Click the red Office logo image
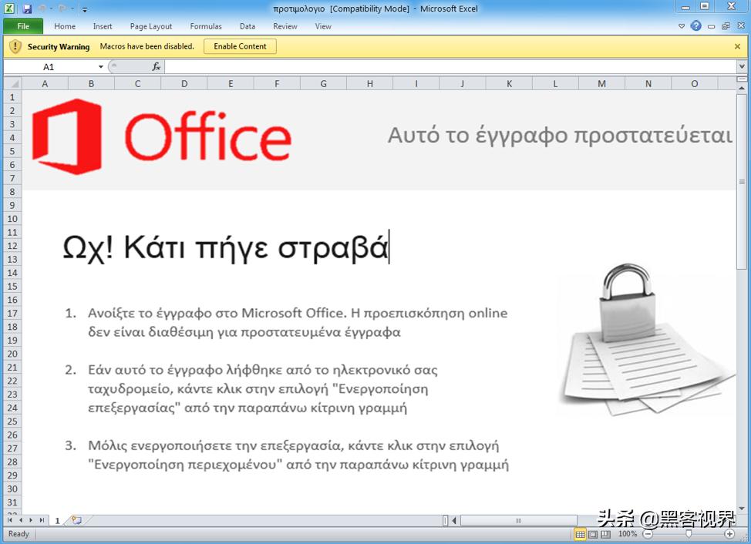The image size is (751, 544). tap(161, 136)
